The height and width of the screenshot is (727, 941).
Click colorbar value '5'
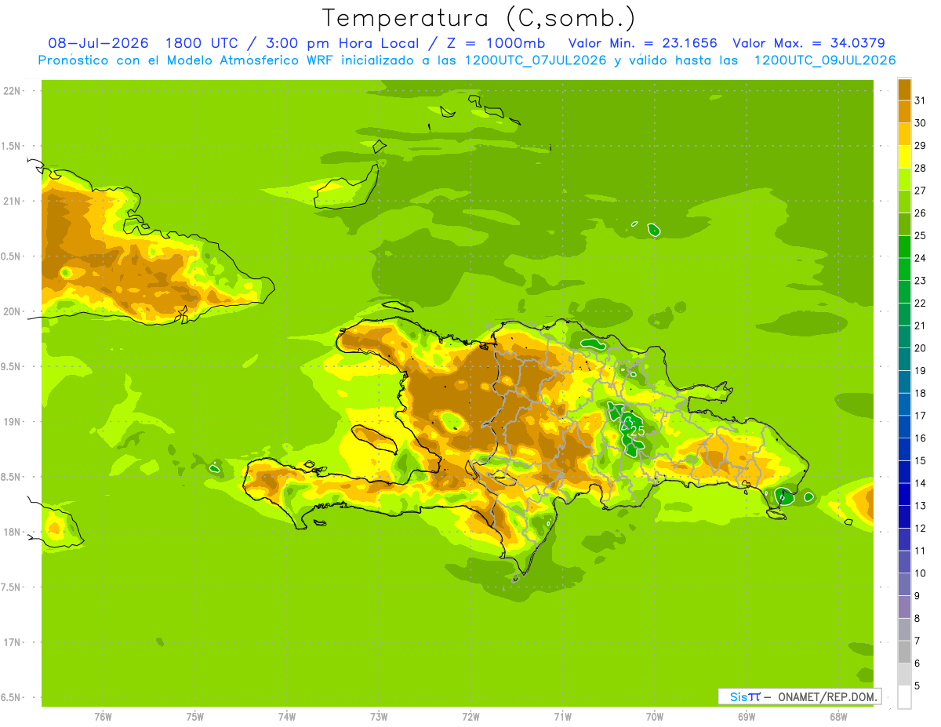[x=917, y=686]
